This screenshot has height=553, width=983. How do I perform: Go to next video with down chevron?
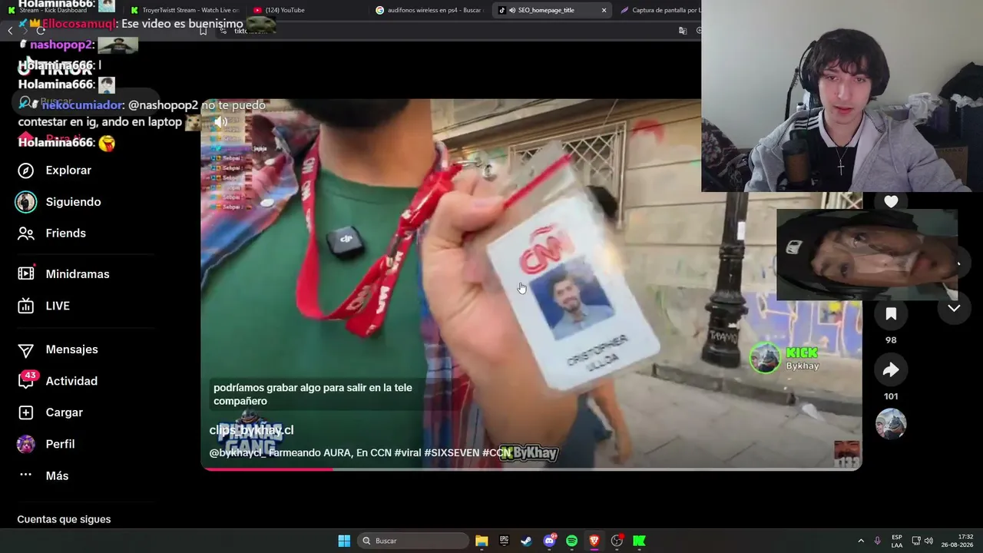tap(954, 308)
